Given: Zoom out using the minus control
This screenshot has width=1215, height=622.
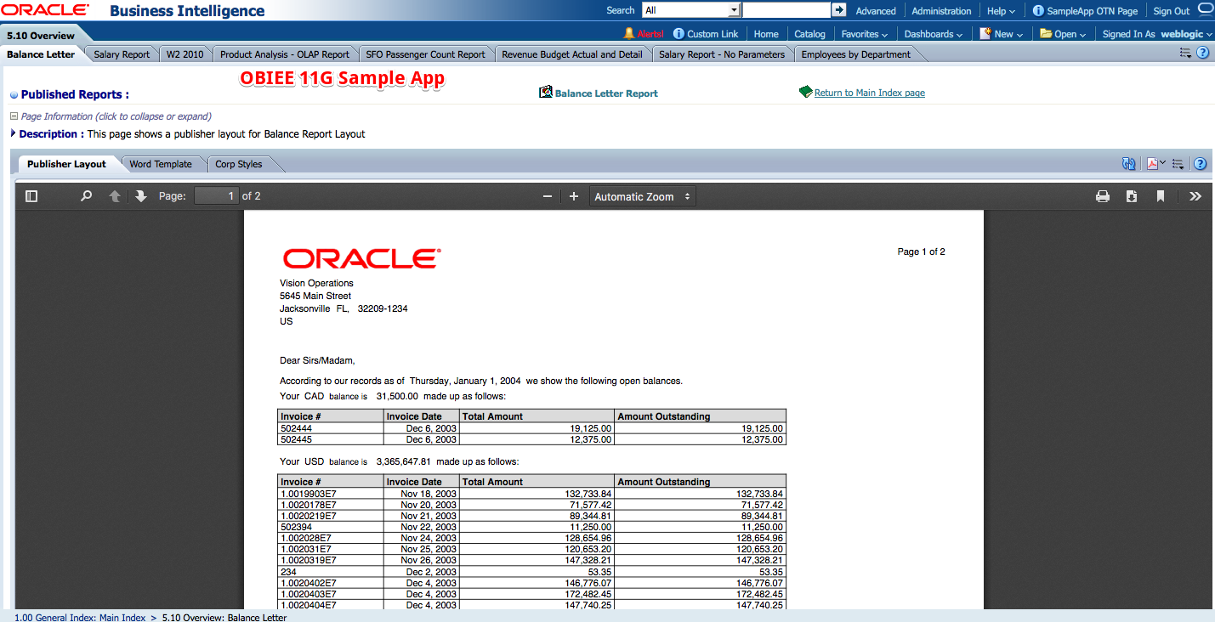Looking at the screenshot, I should (547, 195).
